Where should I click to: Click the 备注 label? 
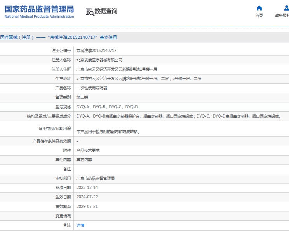67,169
